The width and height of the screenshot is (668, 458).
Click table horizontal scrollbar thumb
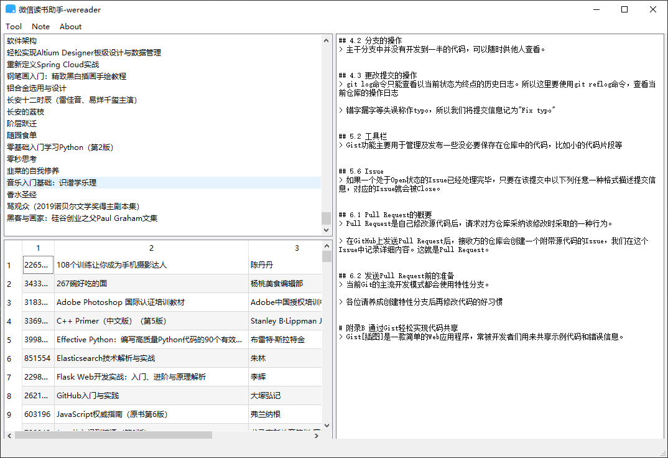113,436
